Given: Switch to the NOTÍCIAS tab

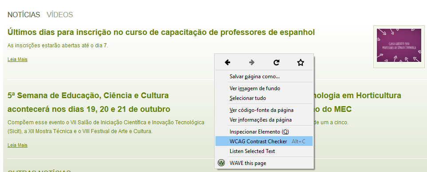Looking at the screenshot, I should click(x=24, y=15).
